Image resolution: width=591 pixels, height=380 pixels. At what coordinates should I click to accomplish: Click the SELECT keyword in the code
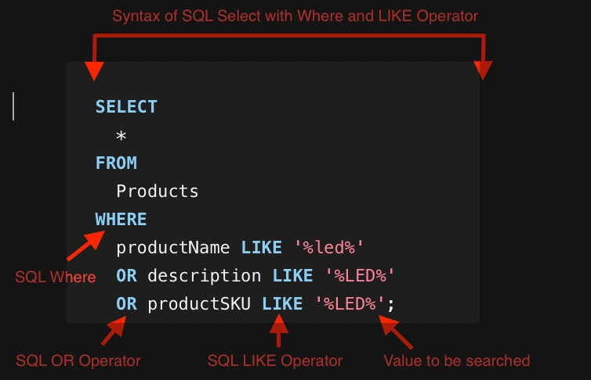point(126,107)
